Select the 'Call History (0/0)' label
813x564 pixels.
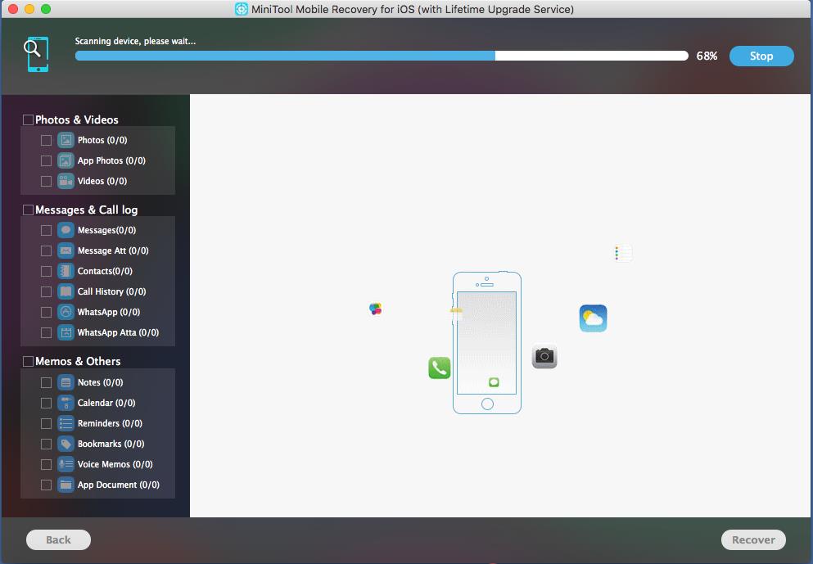pos(111,291)
